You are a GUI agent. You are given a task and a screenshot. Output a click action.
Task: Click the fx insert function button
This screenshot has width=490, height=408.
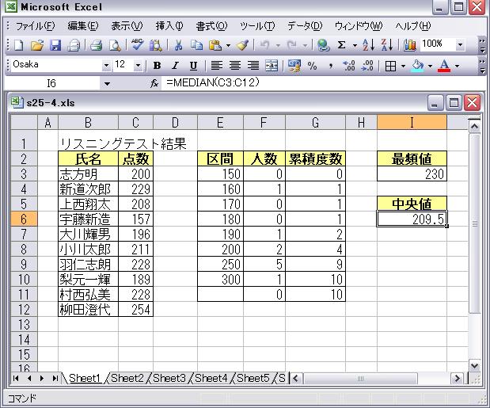154,83
